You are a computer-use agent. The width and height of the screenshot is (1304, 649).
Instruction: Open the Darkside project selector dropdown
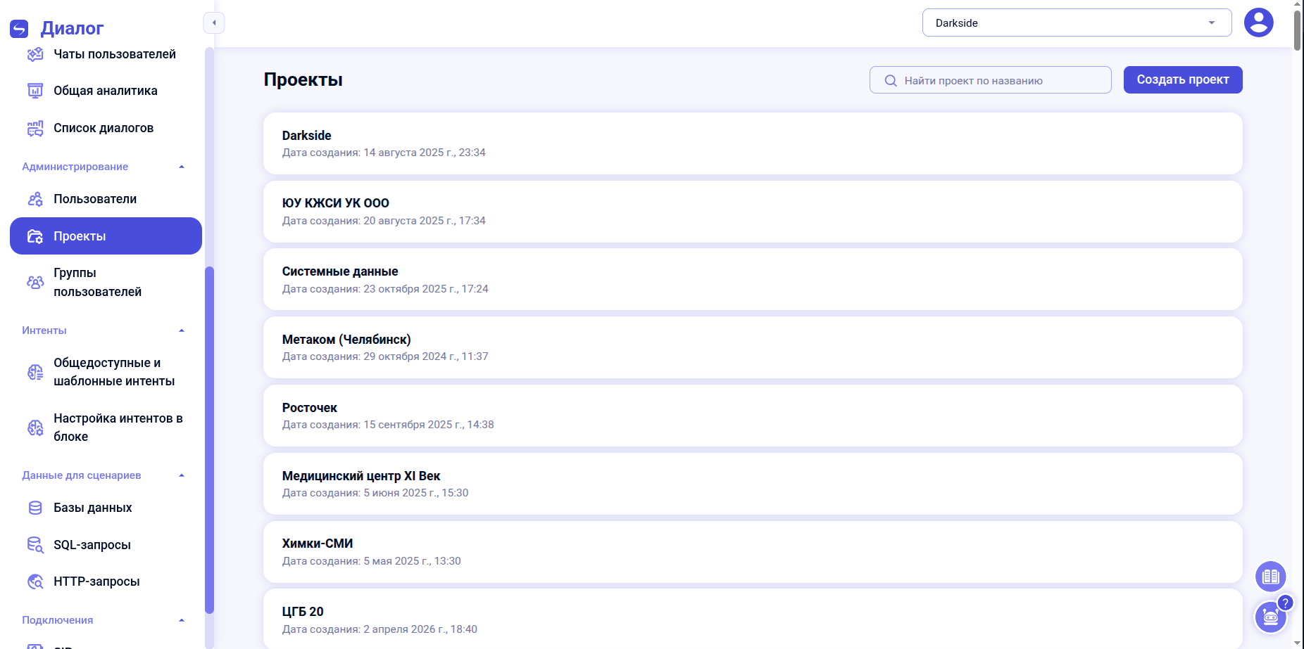click(x=1077, y=23)
